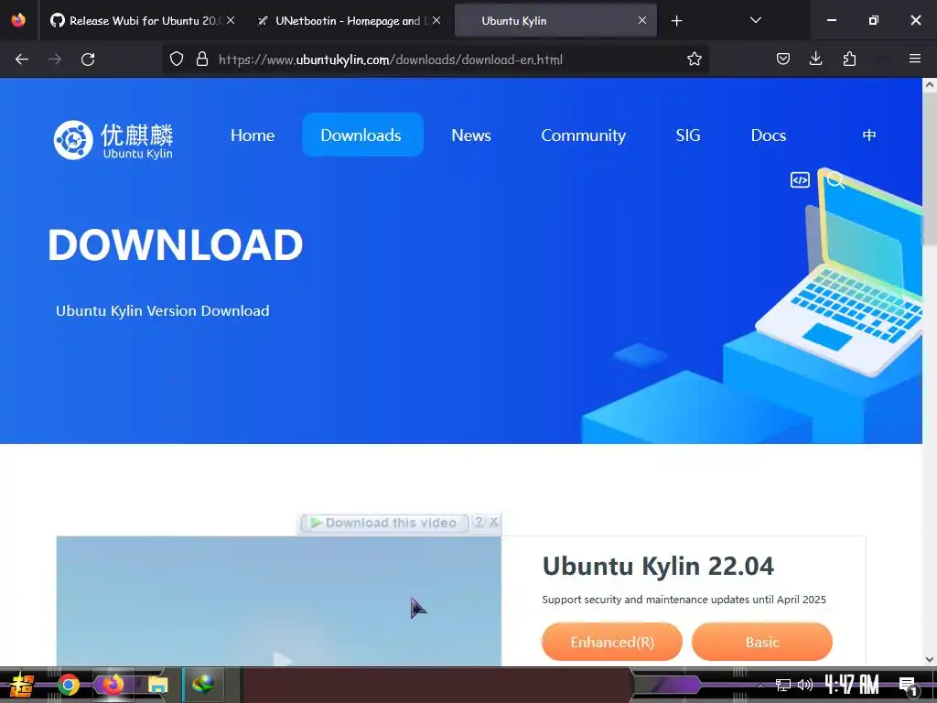Viewport: 937px width, 703px height.
Task: Close the Ubuntu Kylin tab
Action: tap(642, 20)
